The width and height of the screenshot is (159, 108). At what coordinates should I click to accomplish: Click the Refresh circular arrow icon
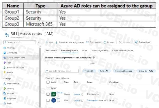105,42
